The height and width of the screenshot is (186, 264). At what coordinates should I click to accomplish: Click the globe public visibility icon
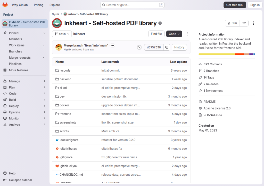coord(160,23)
